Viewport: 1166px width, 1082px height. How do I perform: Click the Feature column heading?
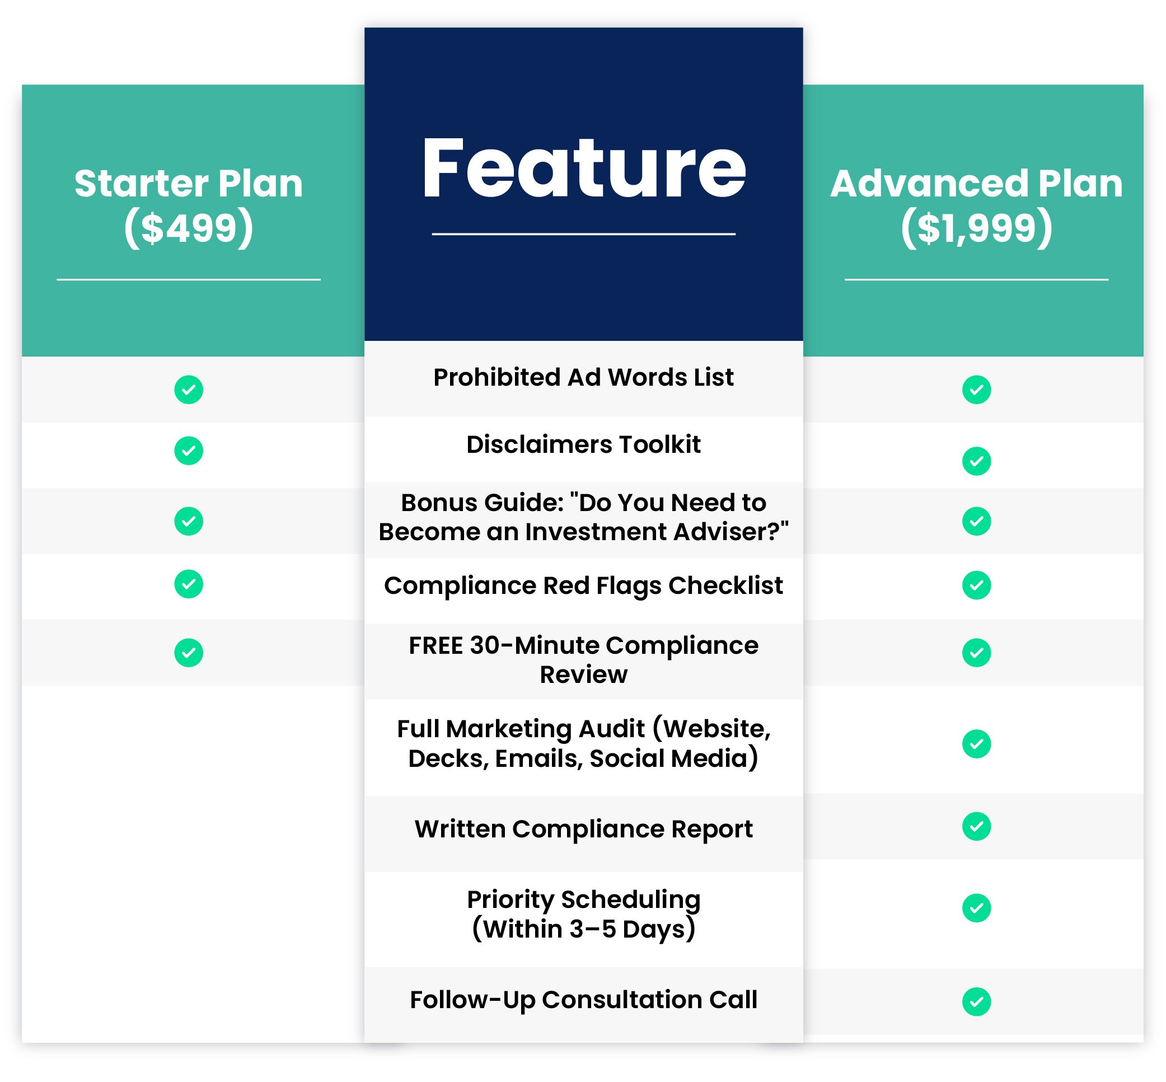point(583,168)
